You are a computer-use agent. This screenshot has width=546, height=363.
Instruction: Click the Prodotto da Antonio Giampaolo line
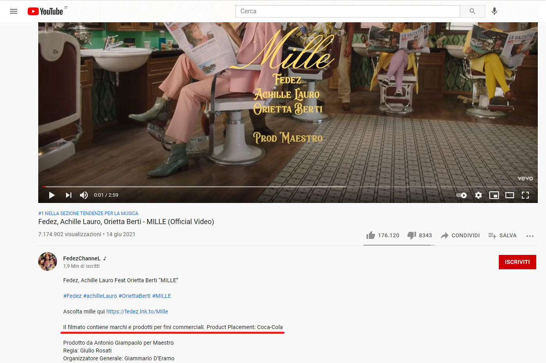click(118, 343)
